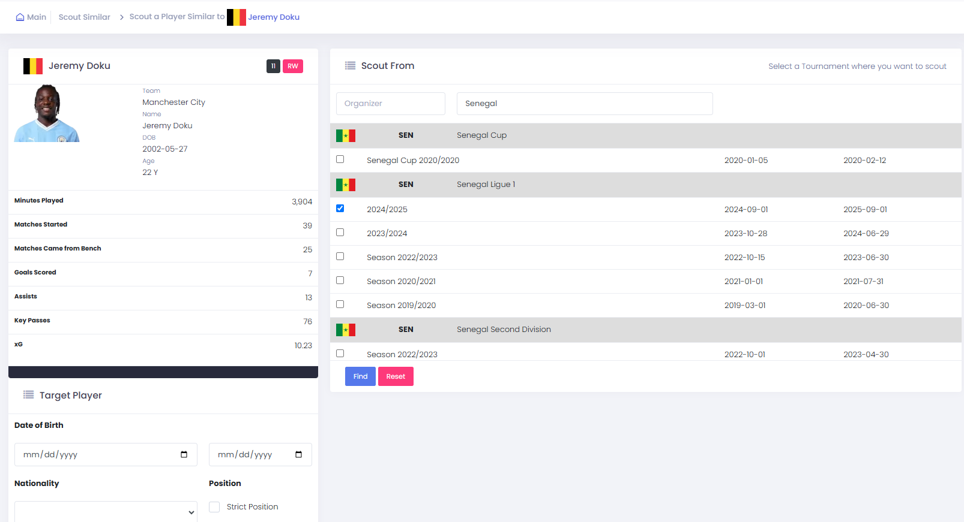Open the Nationality dropdown
Screen dimensions: 964x522
tap(106, 512)
